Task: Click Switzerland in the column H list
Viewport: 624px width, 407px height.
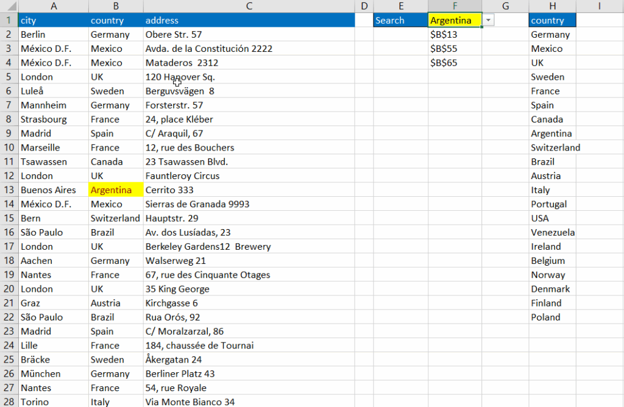Action: [x=552, y=147]
